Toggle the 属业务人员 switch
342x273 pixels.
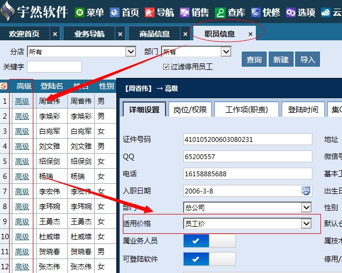(x=210, y=241)
